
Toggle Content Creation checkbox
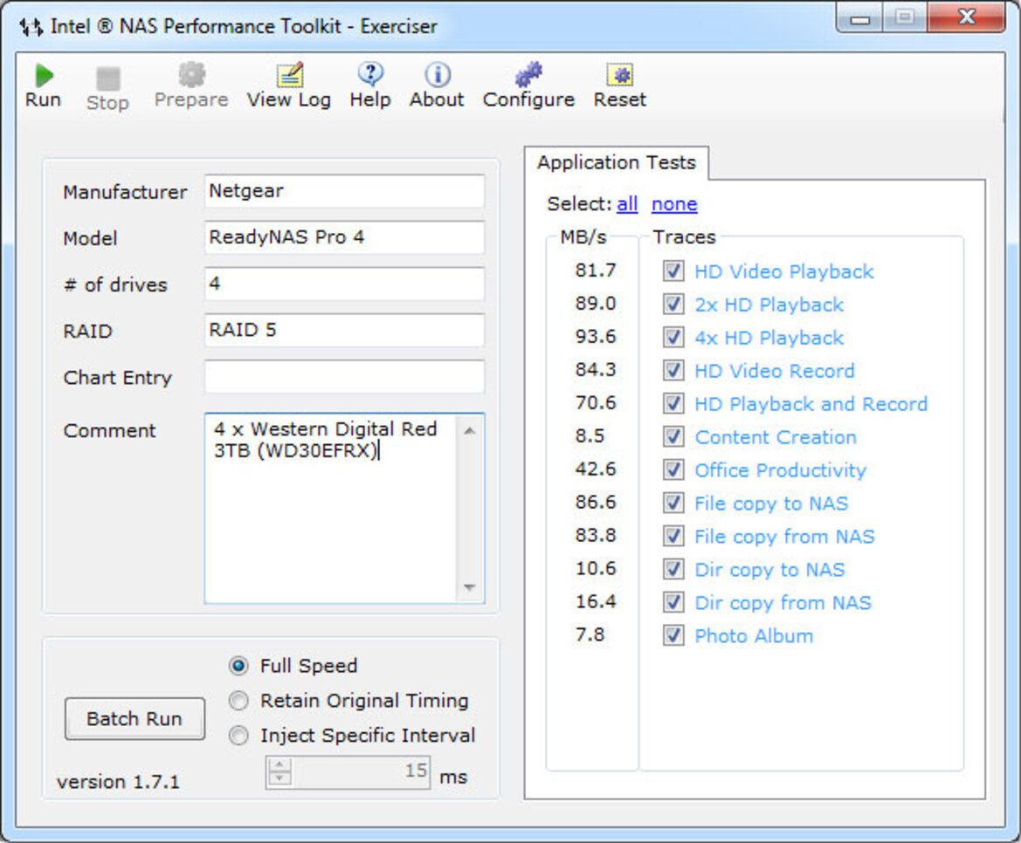tap(673, 436)
